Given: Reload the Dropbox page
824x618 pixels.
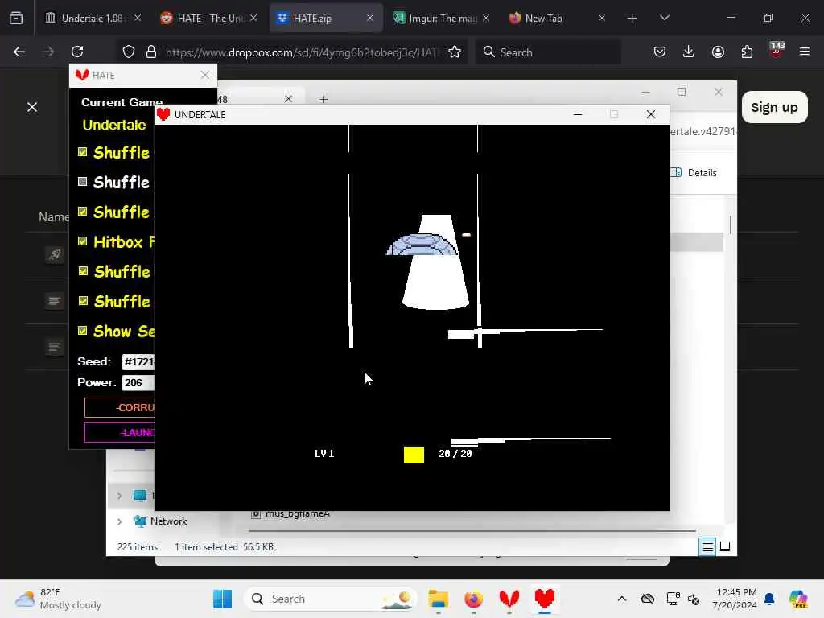Looking at the screenshot, I should point(77,51).
